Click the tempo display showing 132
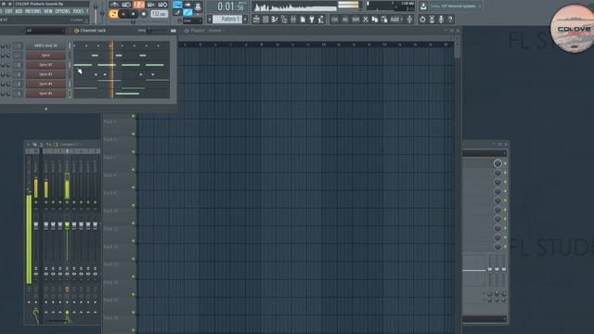Screen dimensions: 594x334 click(x=159, y=14)
